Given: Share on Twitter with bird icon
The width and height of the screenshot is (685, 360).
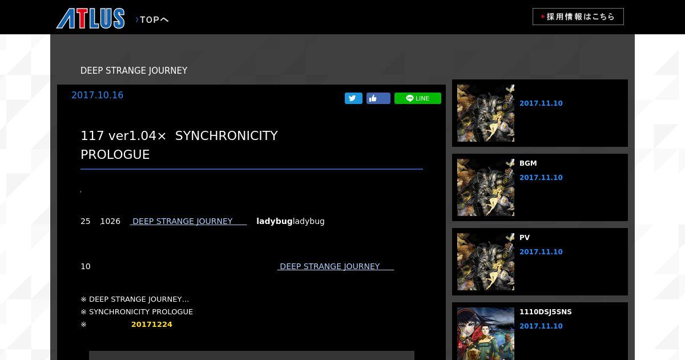Looking at the screenshot, I should click(x=353, y=98).
